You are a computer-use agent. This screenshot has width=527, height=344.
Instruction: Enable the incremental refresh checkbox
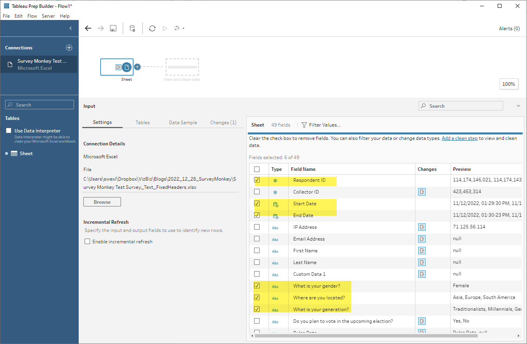[x=87, y=241]
